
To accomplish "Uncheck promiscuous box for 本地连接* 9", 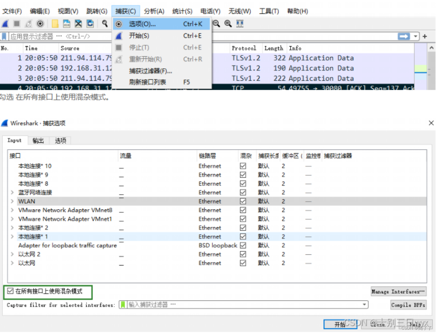I will [243, 175].
